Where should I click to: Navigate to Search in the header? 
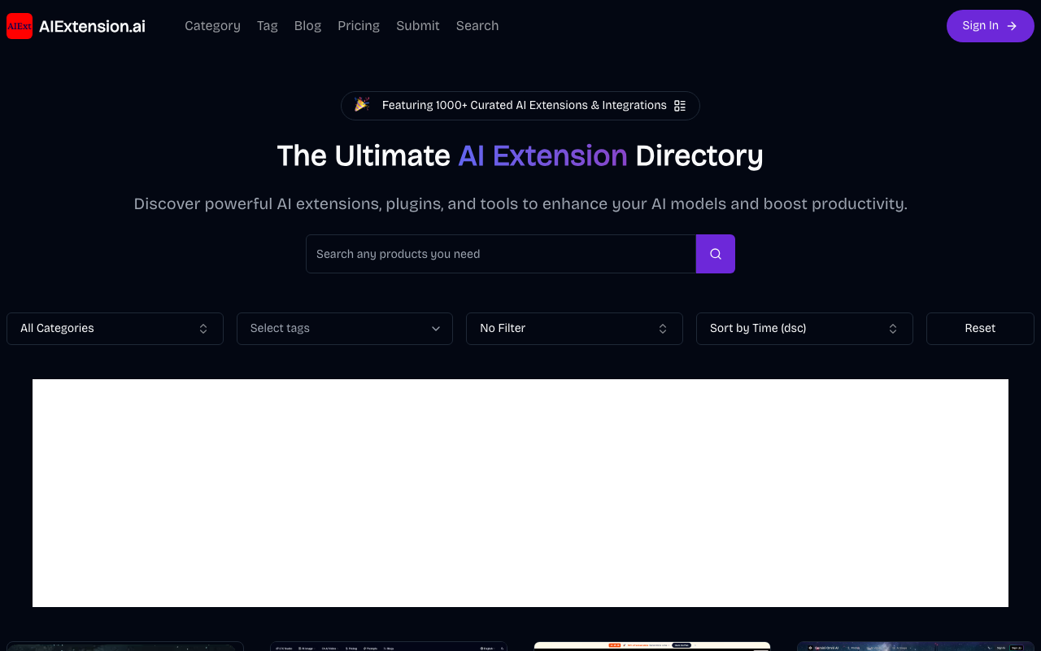477,26
